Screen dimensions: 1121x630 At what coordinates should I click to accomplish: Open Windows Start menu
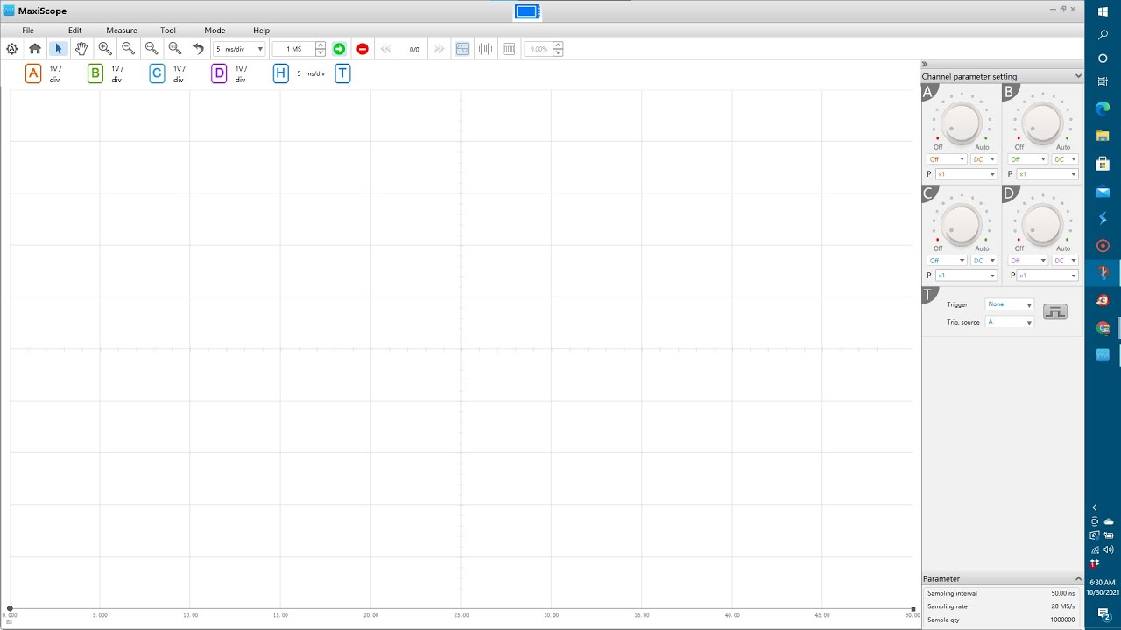click(x=1103, y=10)
